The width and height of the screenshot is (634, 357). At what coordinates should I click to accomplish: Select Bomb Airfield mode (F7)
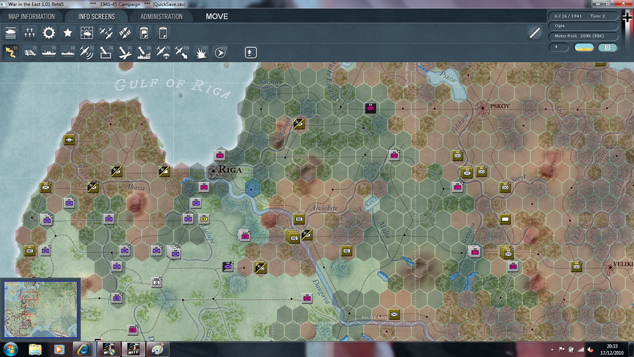(x=125, y=52)
